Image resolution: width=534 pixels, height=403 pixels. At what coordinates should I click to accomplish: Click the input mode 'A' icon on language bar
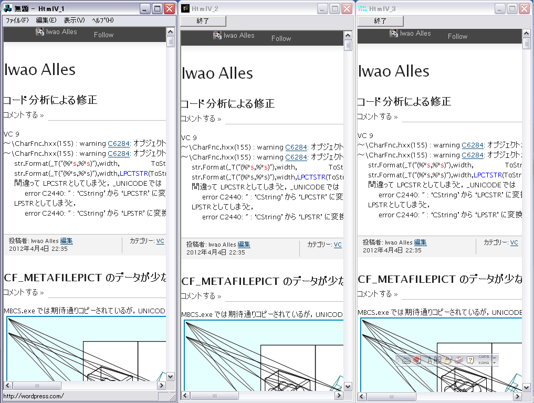click(430, 360)
